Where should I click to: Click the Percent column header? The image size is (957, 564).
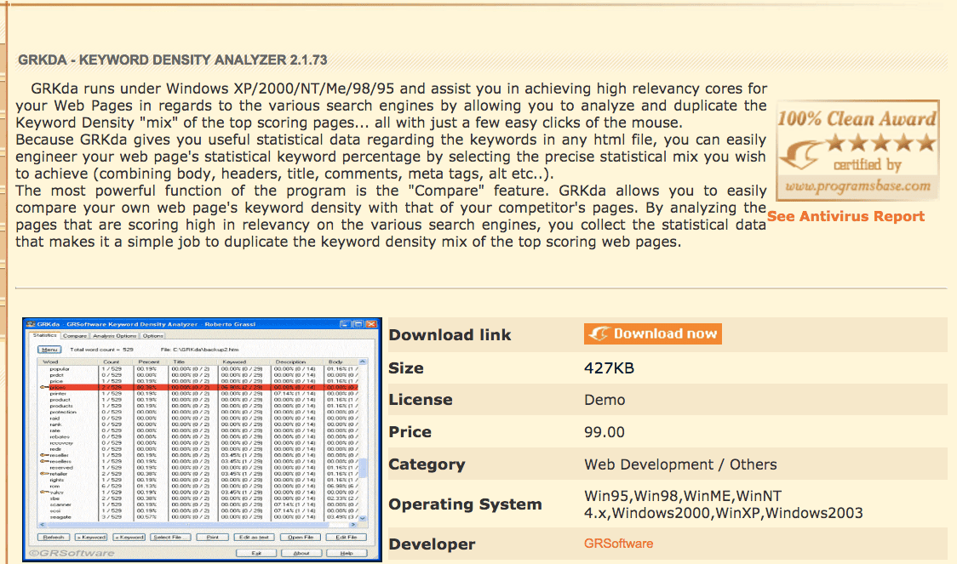tap(148, 362)
